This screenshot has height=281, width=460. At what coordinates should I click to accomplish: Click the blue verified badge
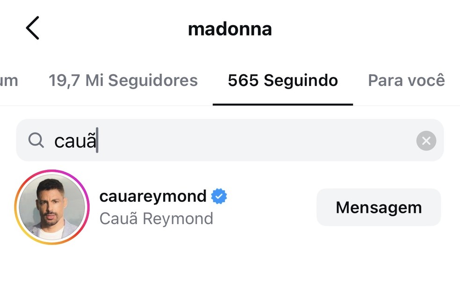219,197
